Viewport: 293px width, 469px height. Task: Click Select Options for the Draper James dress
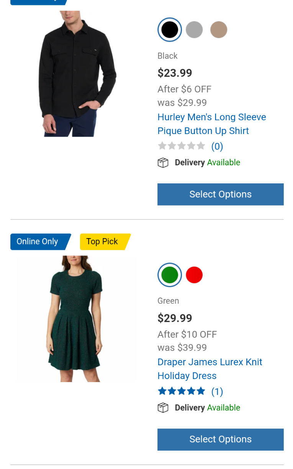[220, 439]
